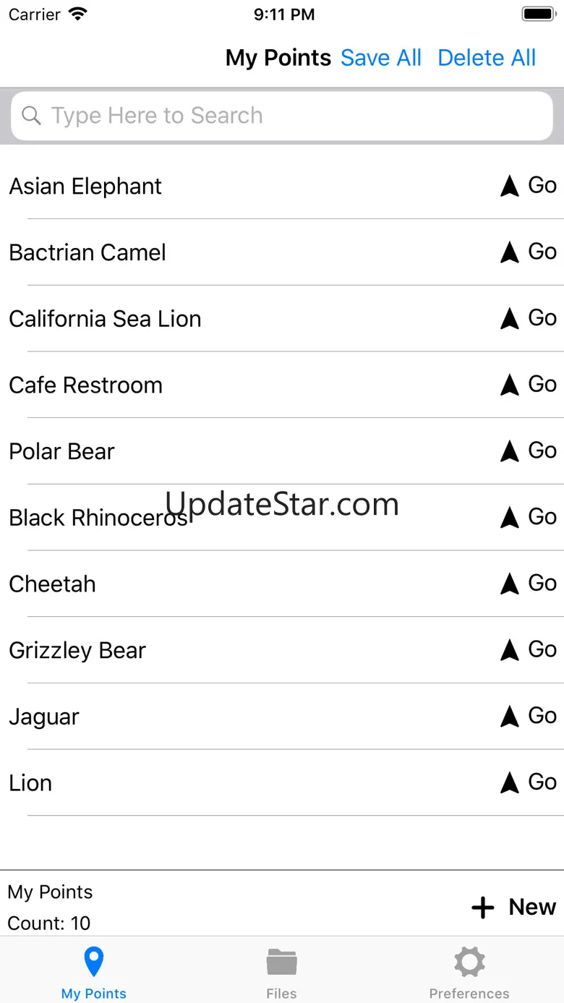Open the Grizzley Bear point entry
This screenshot has width=564, height=1003.
[282, 650]
